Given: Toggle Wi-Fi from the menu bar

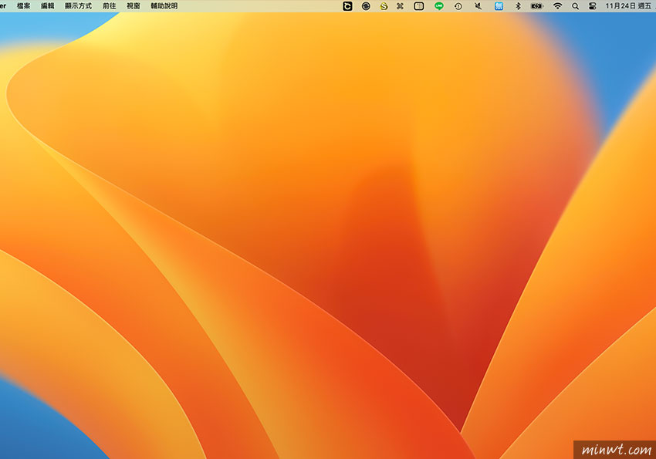Looking at the screenshot, I should click(556, 5).
